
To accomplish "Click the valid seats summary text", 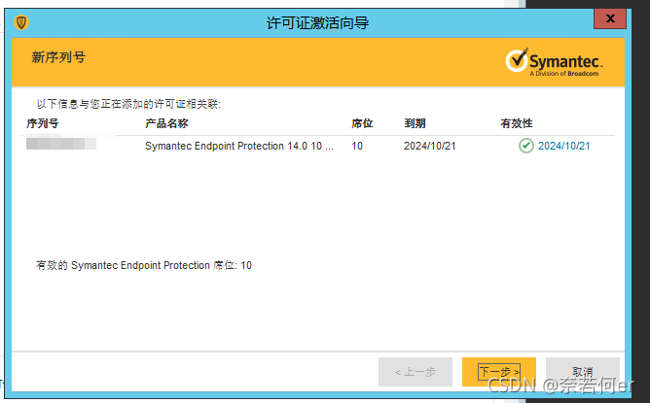I will (x=144, y=265).
